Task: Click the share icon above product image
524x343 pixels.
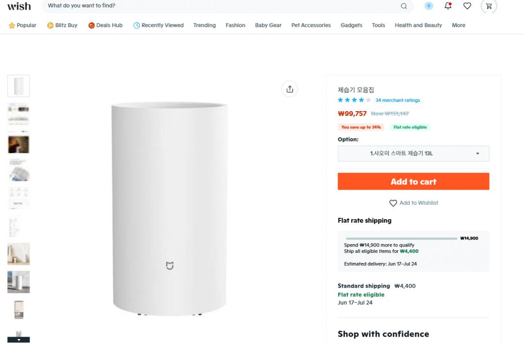Action: (x=290, y=89)
